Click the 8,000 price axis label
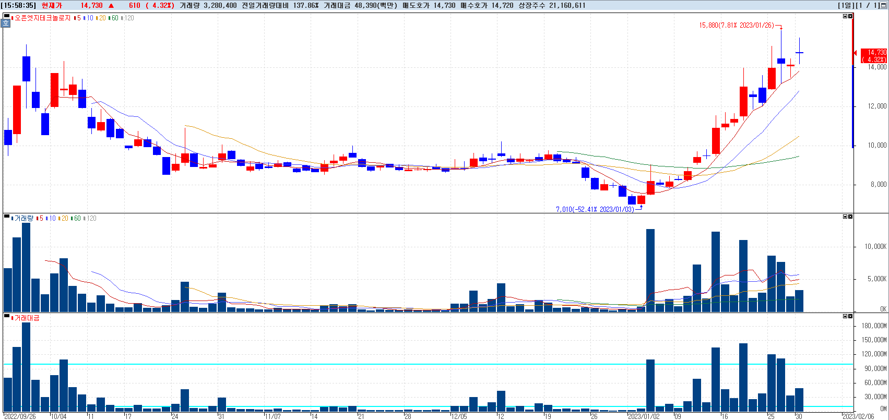Viewport: 889px width, 420px height. tap(879, 184)
